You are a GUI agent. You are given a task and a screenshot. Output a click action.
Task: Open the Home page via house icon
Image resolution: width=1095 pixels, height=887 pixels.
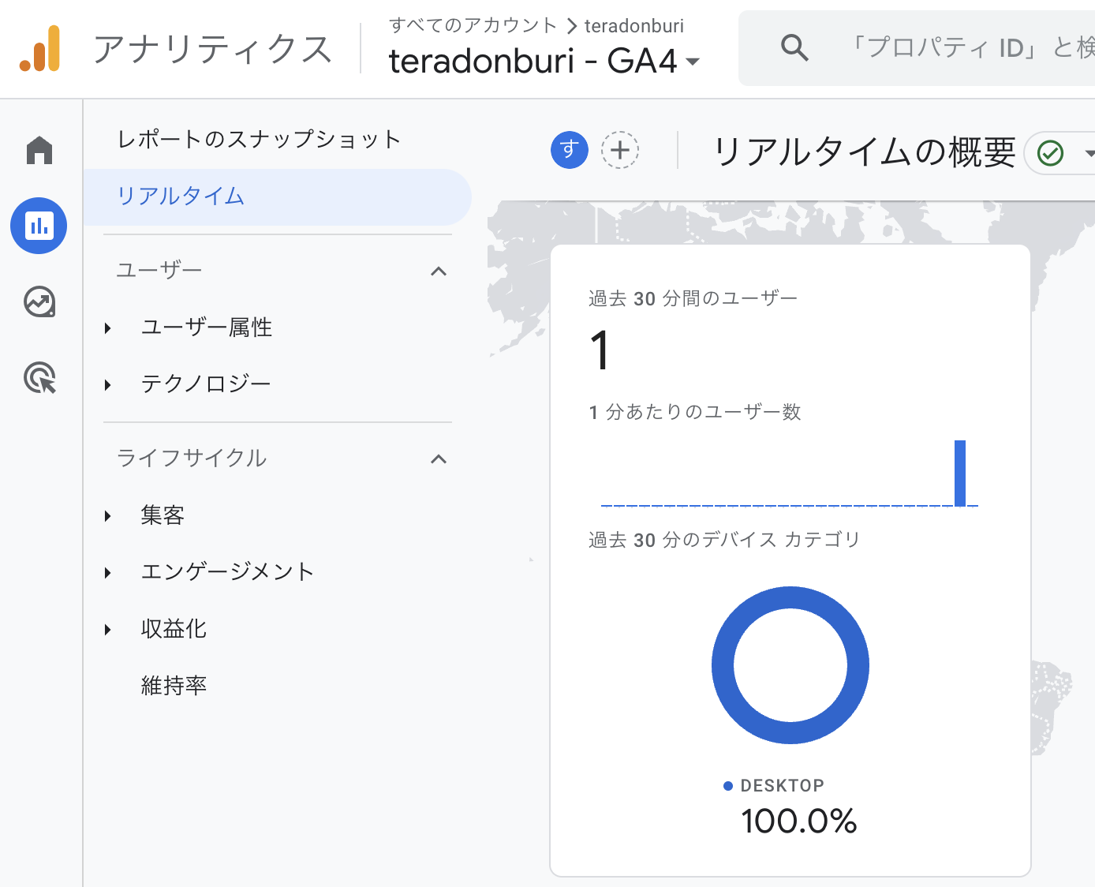tap(39, 150)
